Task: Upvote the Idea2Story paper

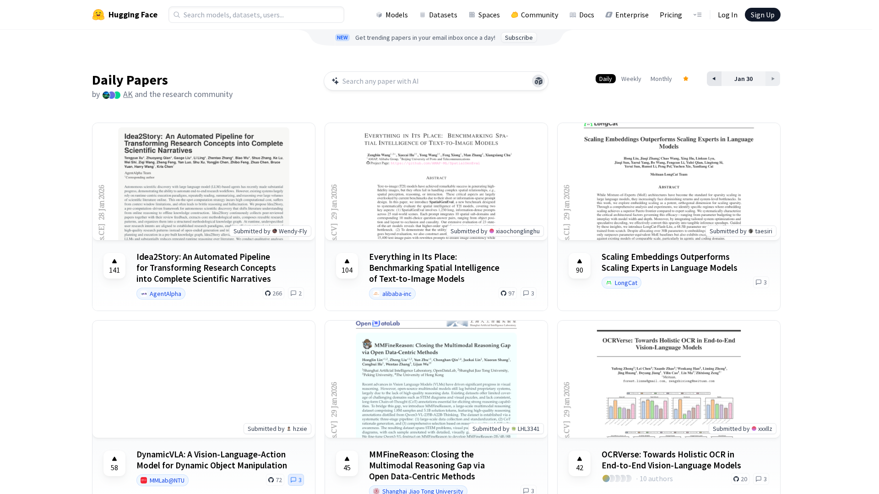Action: point(114,266)
